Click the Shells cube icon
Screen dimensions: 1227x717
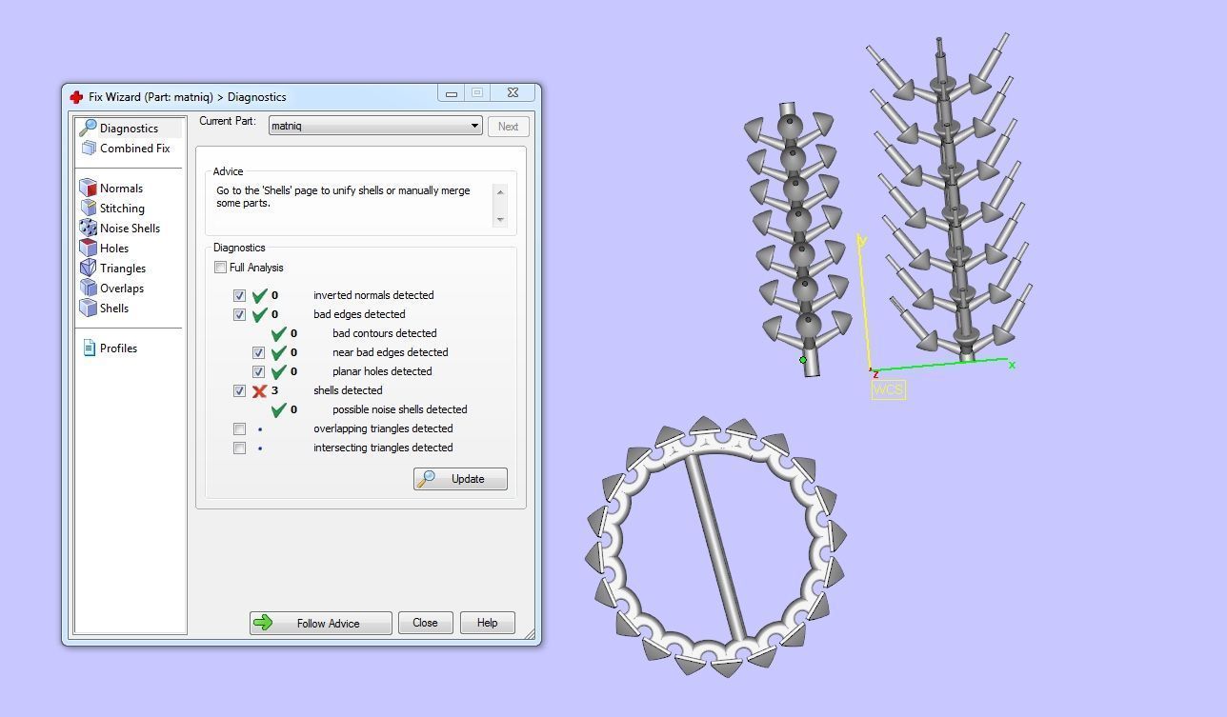[89, 308]
